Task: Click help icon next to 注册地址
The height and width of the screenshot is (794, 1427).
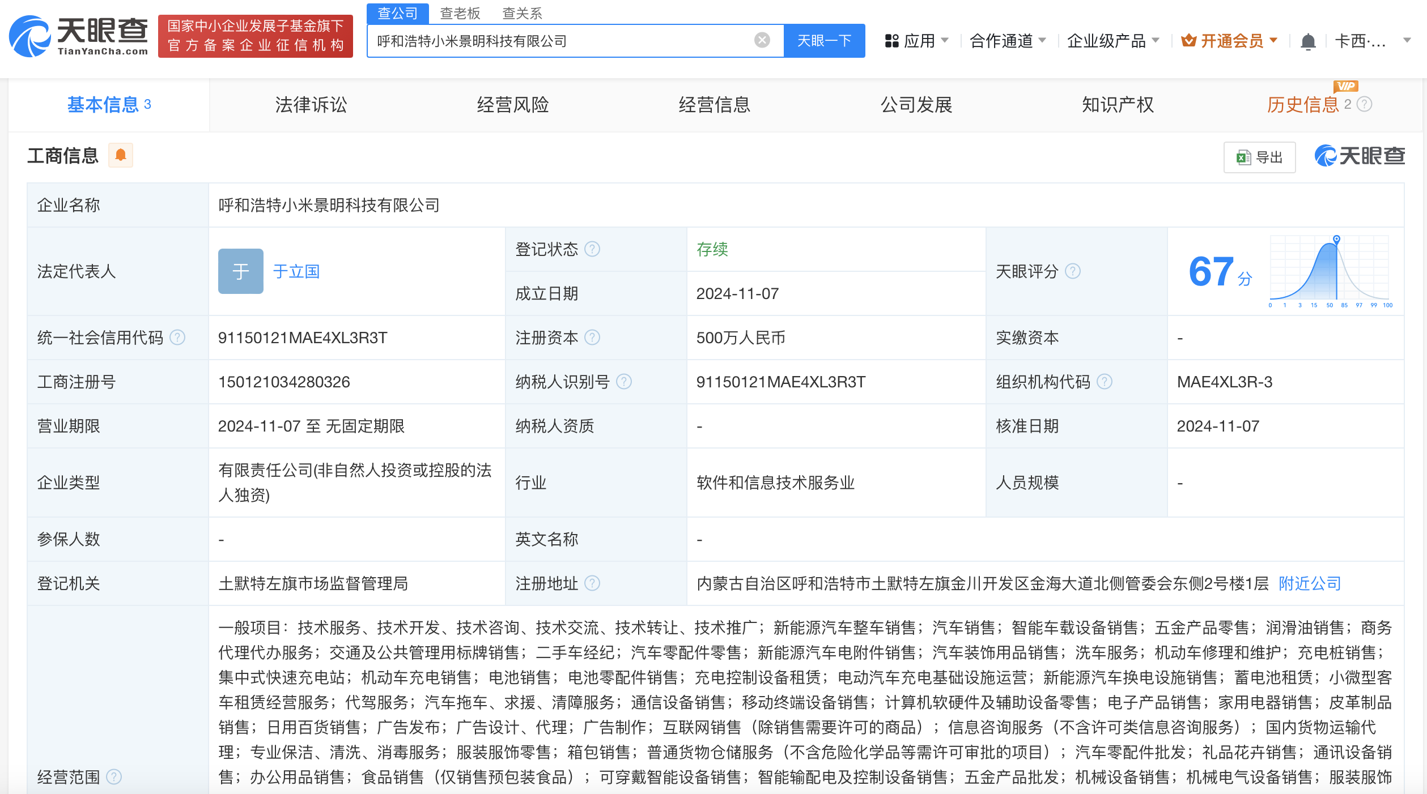Action: click(592, 583)
